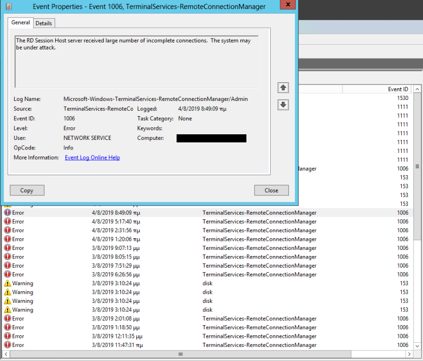The image size is (423, 361).
Task: Click error icon of 3/8/2019 7:51:29 row
Action: click(x=8, y=266)
